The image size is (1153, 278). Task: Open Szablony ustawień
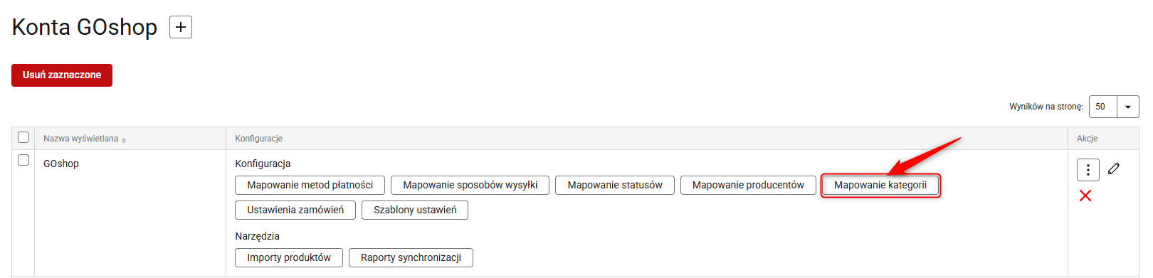pyautogui.click(x=415, y=210)
